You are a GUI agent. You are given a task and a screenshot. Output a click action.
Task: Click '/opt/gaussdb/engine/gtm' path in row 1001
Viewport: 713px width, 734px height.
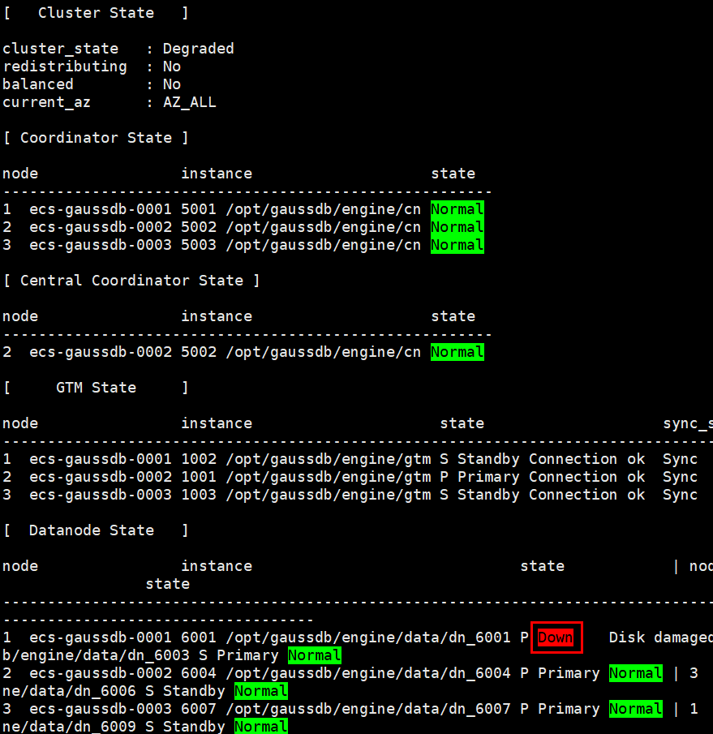[x=329, y=477]
